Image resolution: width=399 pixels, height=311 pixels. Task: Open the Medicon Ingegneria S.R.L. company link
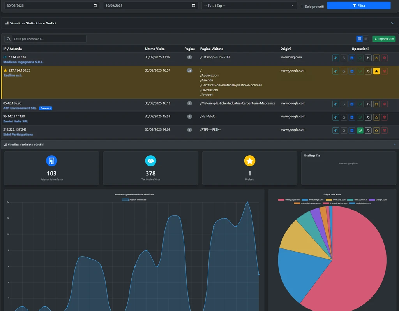pos(23,62)
